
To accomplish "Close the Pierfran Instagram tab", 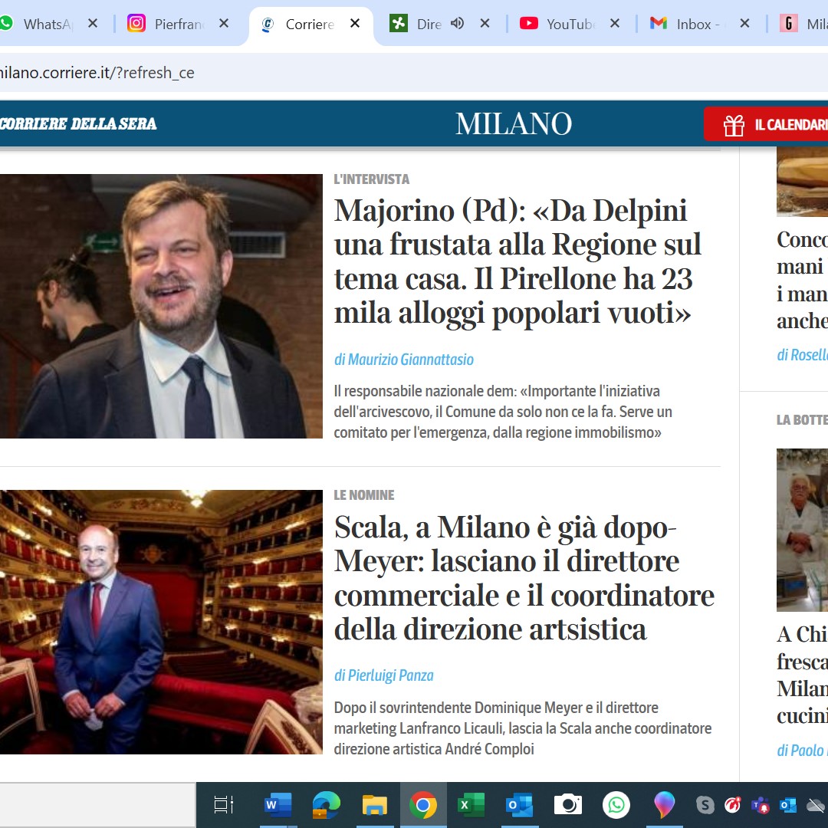I will (x=224, y=23).
